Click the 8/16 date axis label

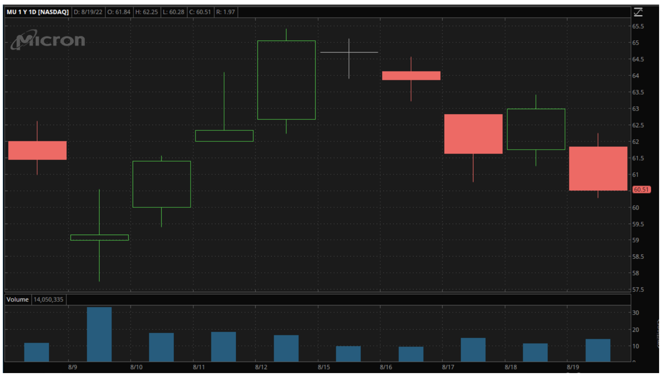tap(386, 367)
